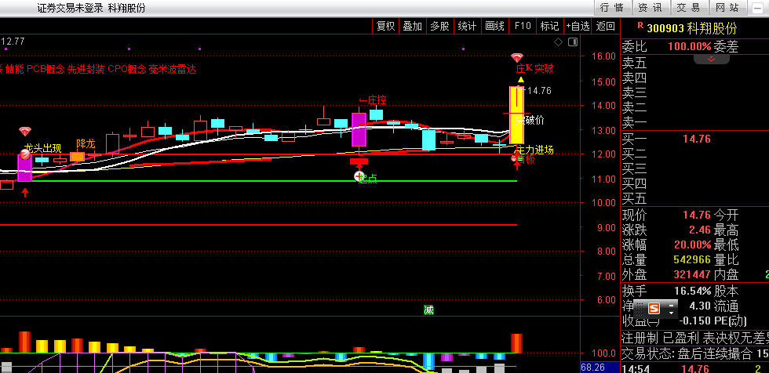Click the 起点 circle marker on chart
Image resolution: width=769 pixels, height=373 pixels.
[359, 176]
